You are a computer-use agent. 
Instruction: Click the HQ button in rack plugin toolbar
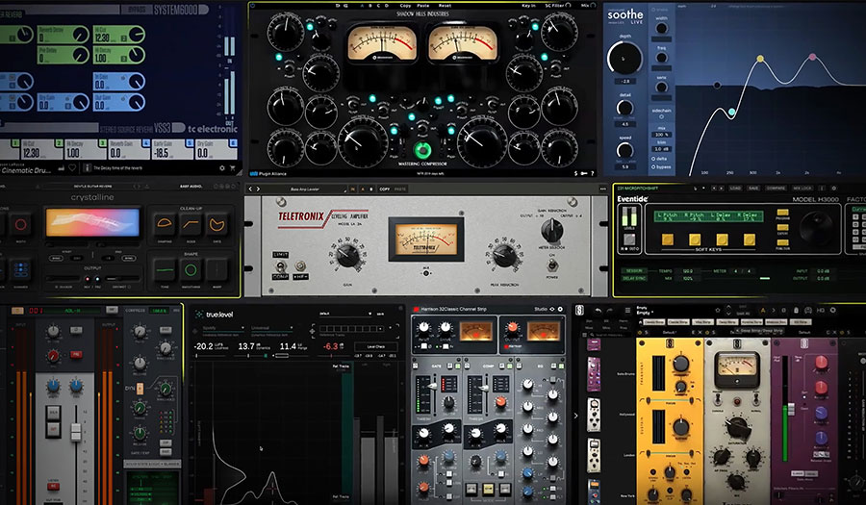coord(821,310)
